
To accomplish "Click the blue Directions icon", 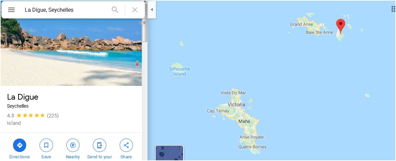I will click(20, 145).
